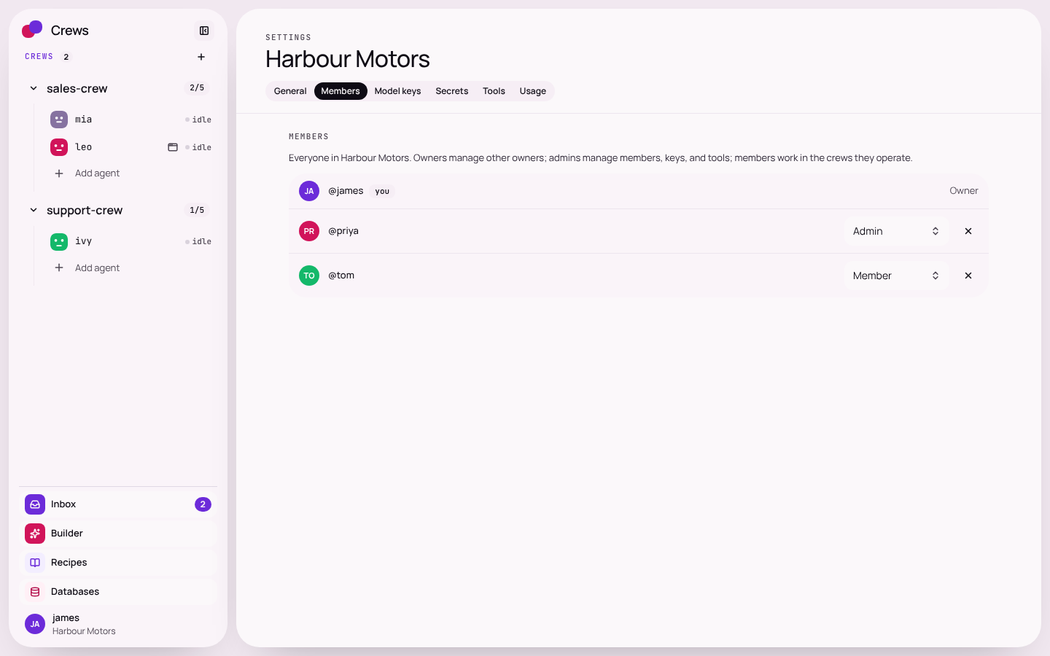Click the Crews logo icon

(x=32, y=29)
